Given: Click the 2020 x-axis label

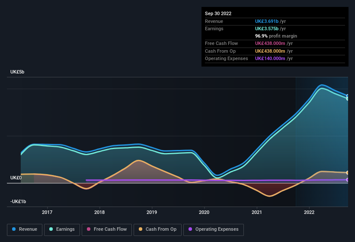Looking at the screenshot, I should click(x=204, y=212).
